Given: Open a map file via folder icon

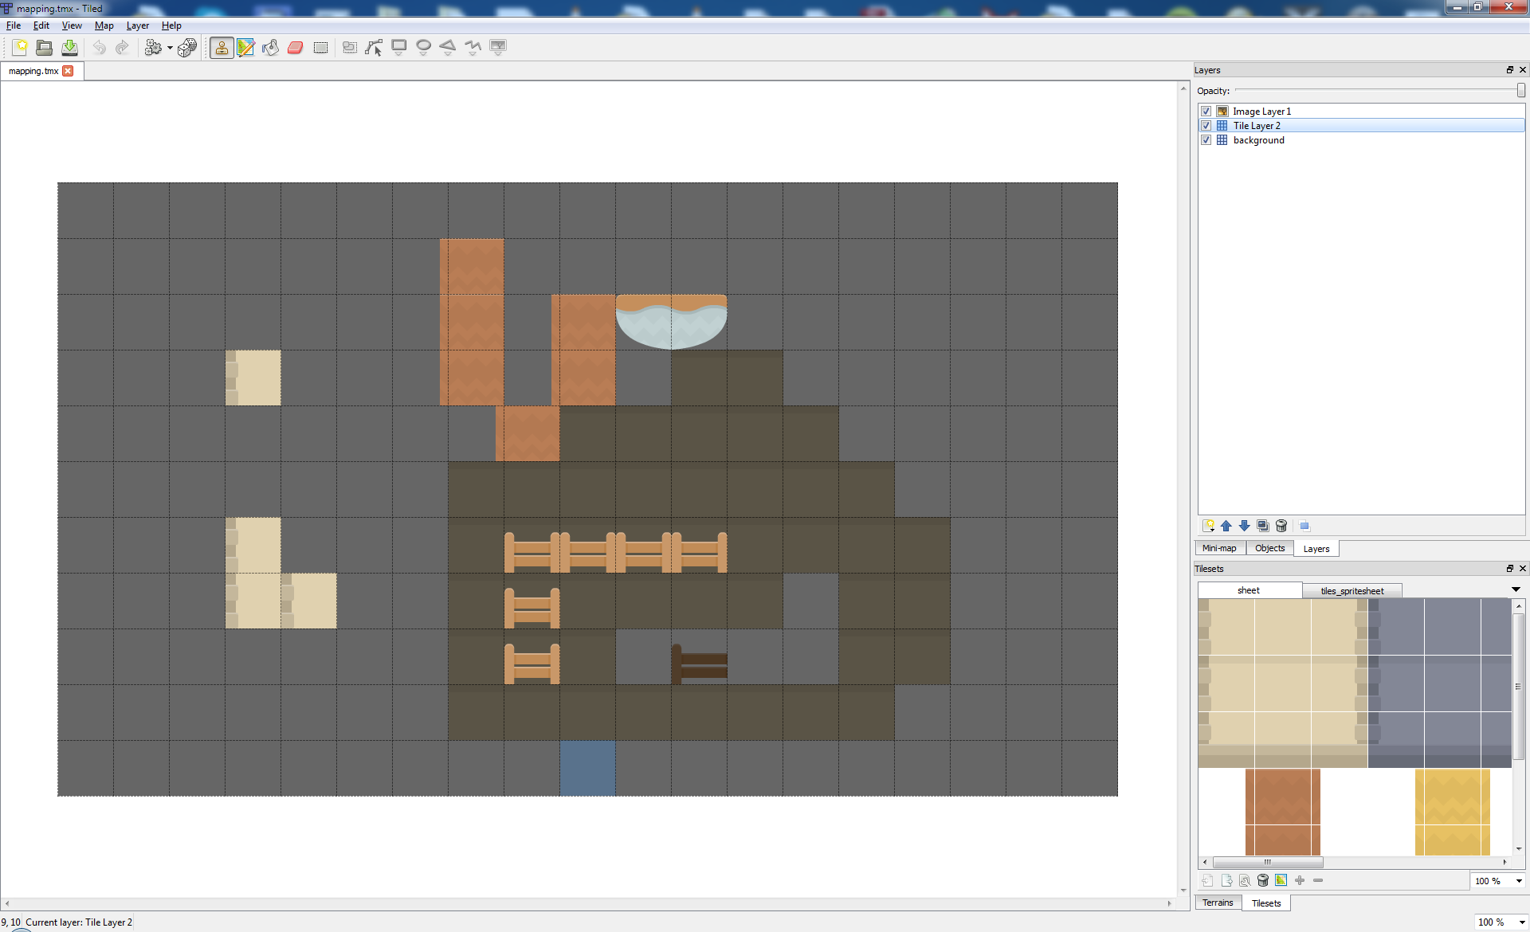Looking at the screenshot, I should pos(45,48).
